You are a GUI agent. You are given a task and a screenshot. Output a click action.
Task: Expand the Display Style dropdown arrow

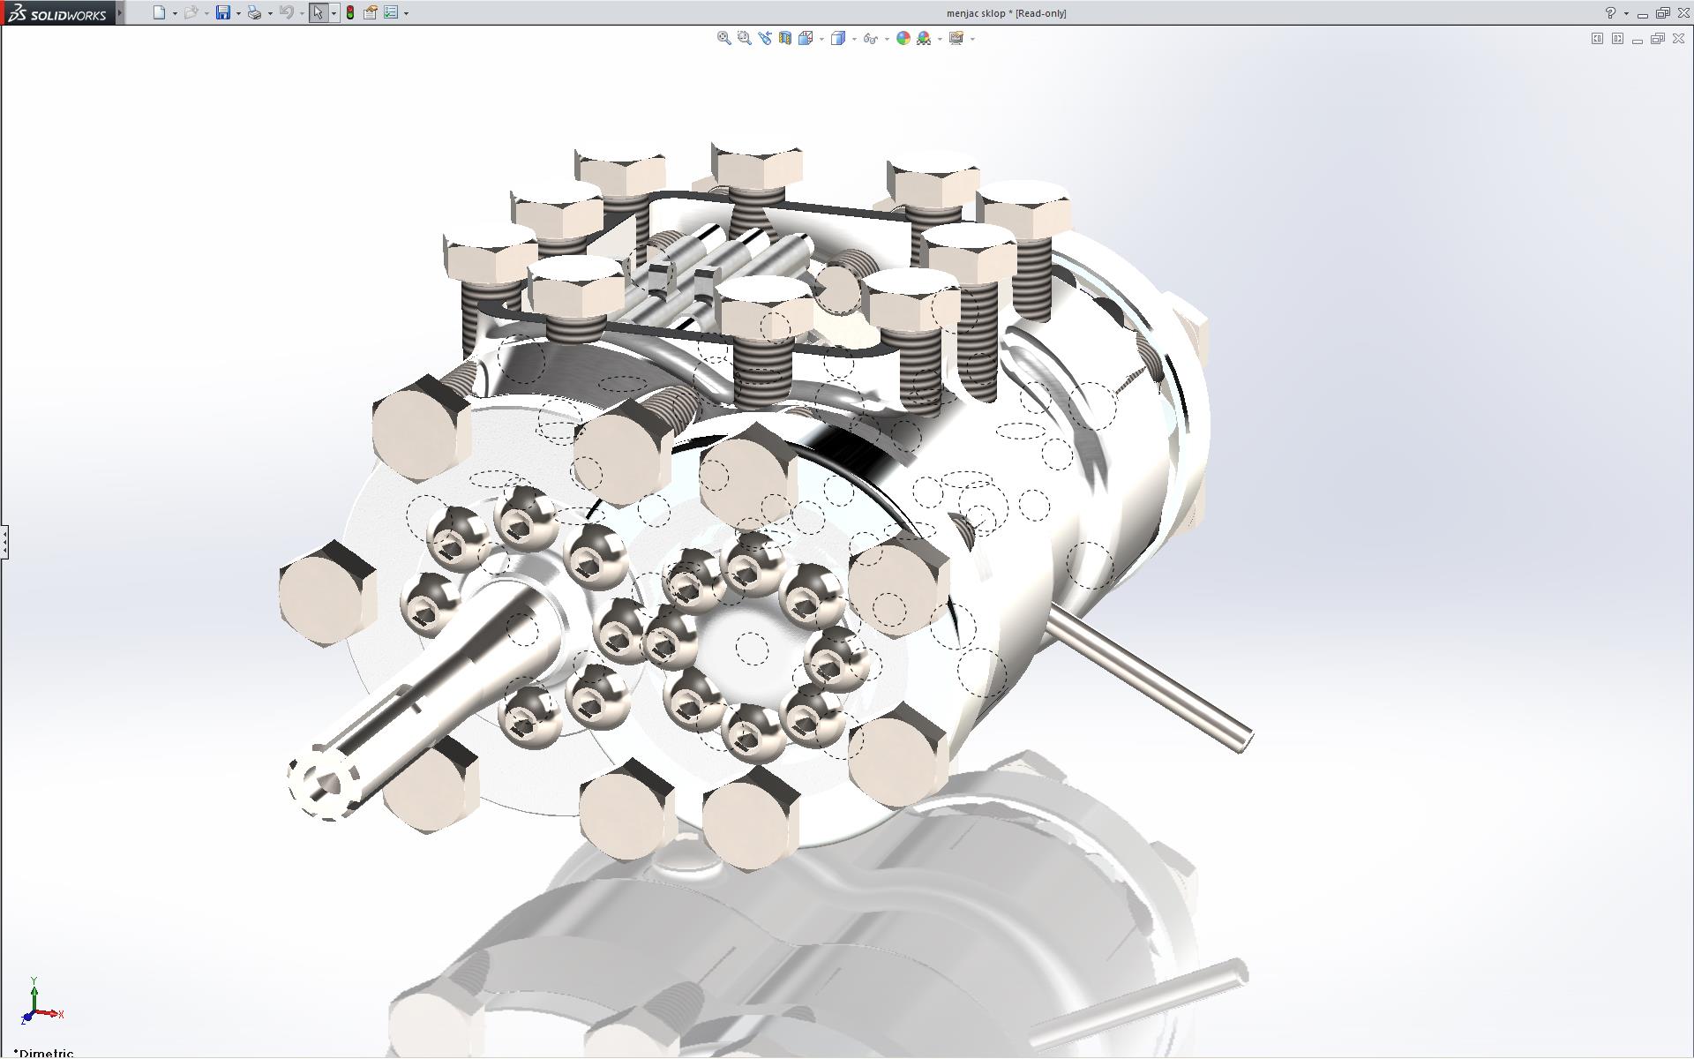(x=854, y=39)
